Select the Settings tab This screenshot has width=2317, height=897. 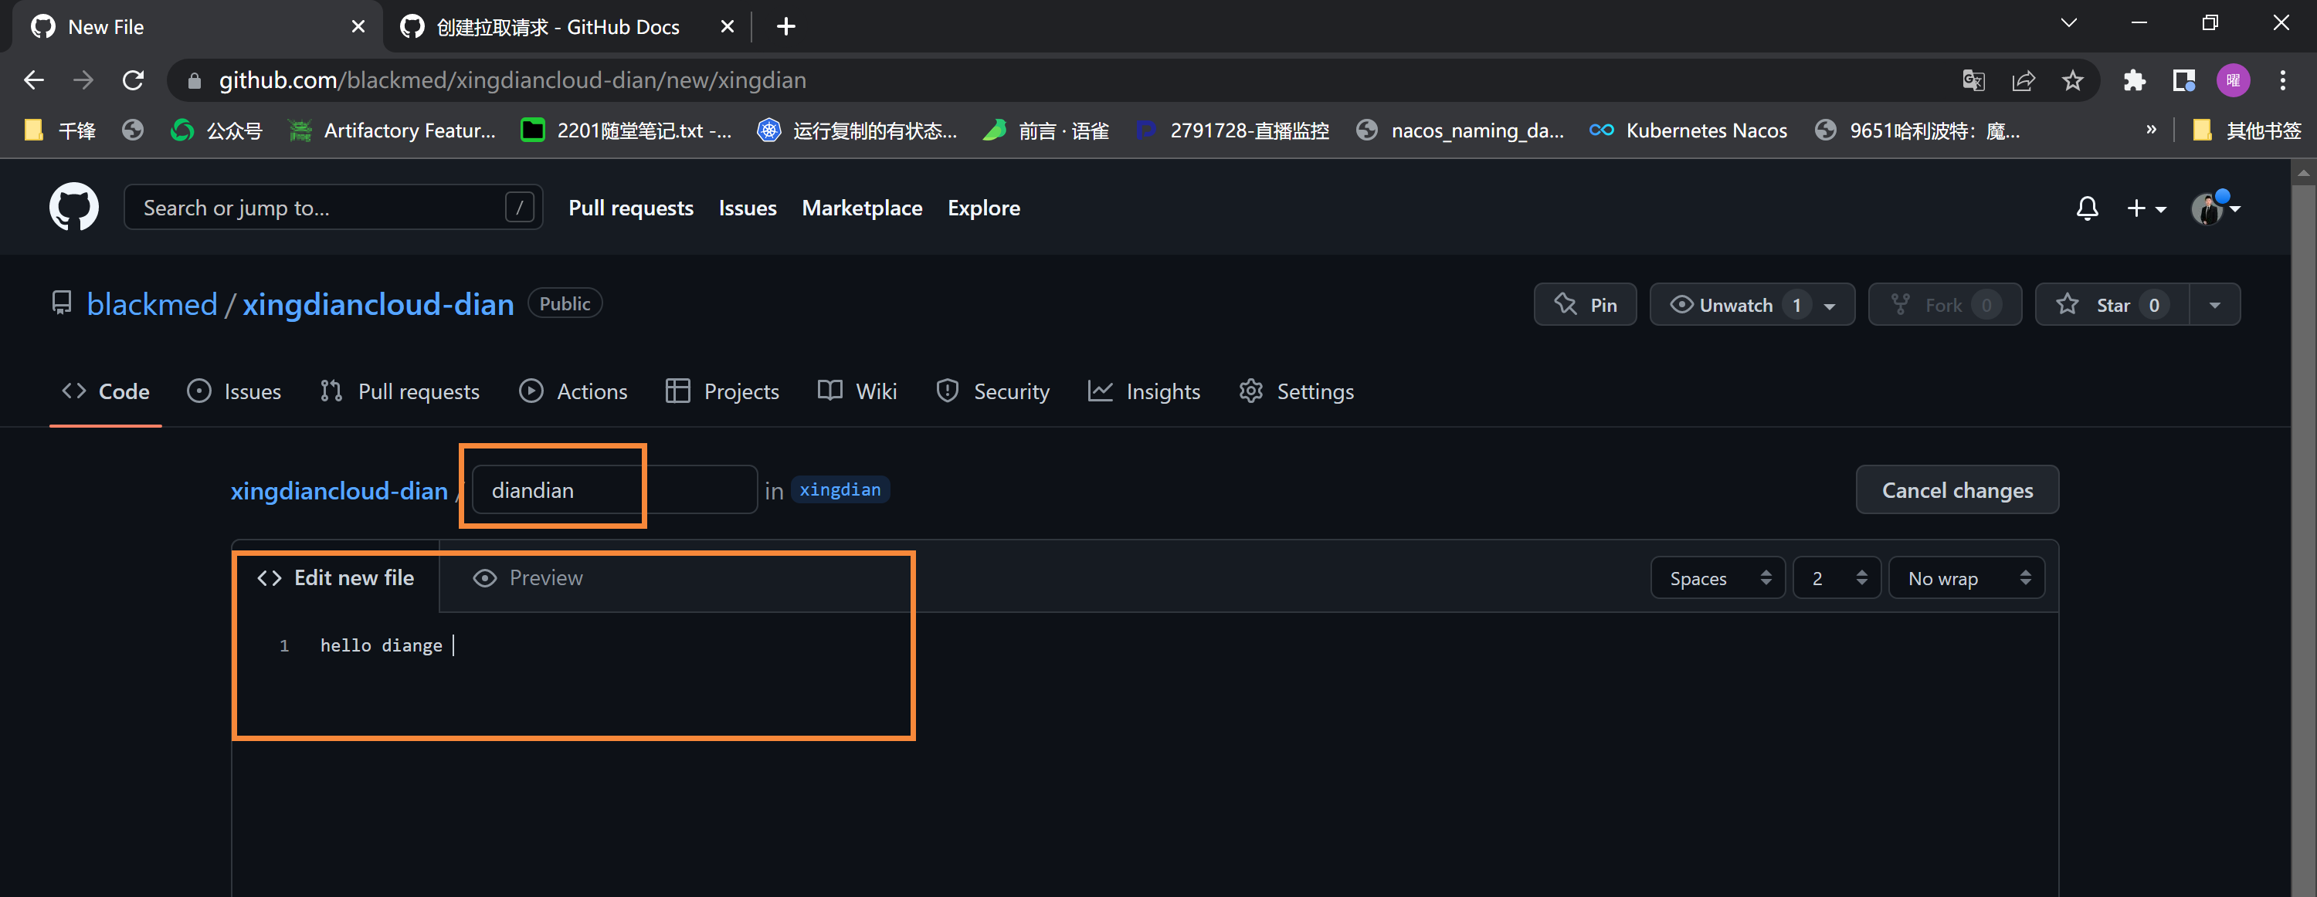(x=1296, y=391)
